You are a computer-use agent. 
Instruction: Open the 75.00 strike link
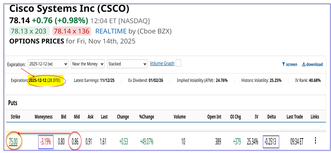pyautogui.click(x=13, y=142)
